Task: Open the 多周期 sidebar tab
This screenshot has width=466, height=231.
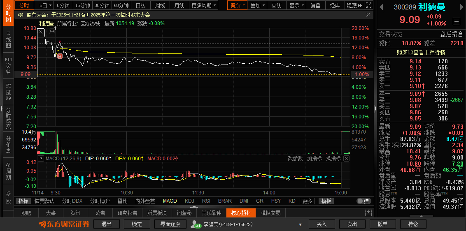Action: (x=8, y=171)
